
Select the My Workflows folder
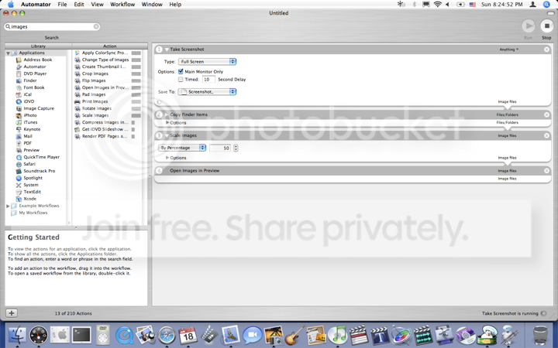pos(33,213)
